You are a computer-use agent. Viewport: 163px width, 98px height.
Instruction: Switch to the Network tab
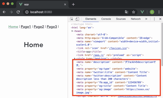(136, 19)
